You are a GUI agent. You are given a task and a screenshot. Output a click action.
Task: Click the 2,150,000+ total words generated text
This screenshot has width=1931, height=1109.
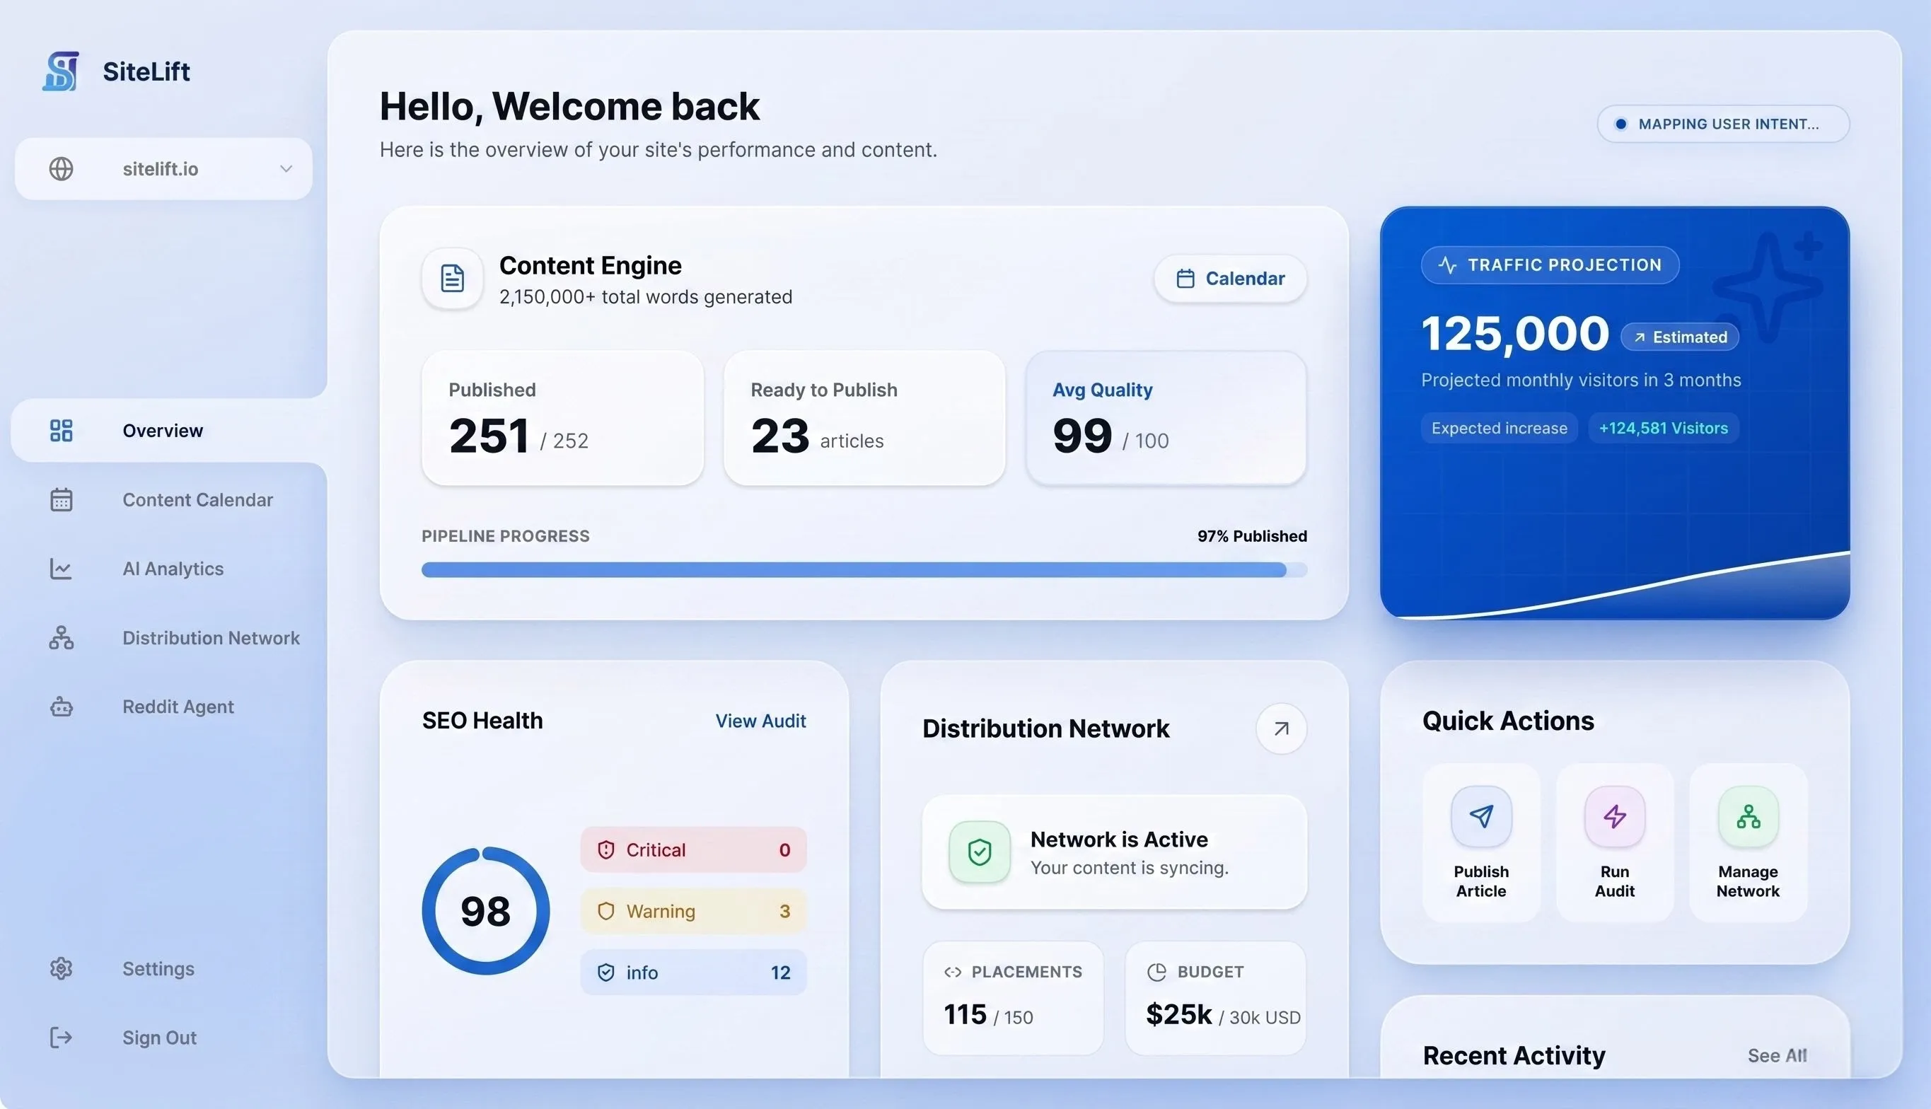point(645,297)
